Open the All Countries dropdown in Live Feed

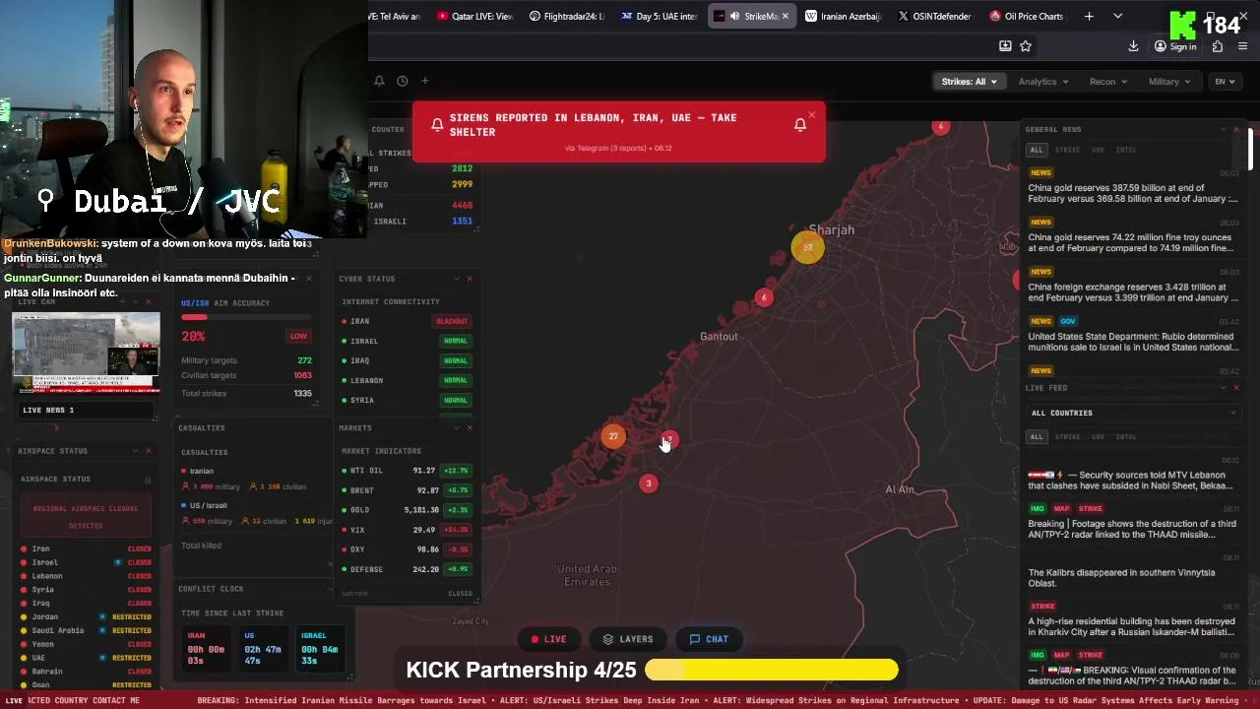coord(1132,413)
